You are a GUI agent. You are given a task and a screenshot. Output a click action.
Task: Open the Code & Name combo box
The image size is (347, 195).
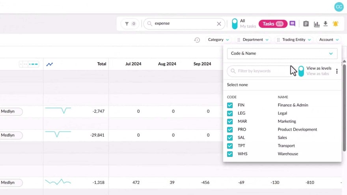click(282, 53)
